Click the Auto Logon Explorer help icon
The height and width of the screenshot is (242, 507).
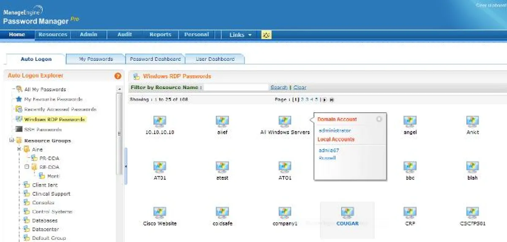tap(118, 76)
